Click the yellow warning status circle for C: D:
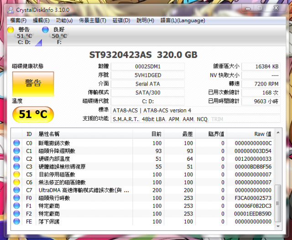The width and height of the screenshot is (292, 240). point(10,30)
